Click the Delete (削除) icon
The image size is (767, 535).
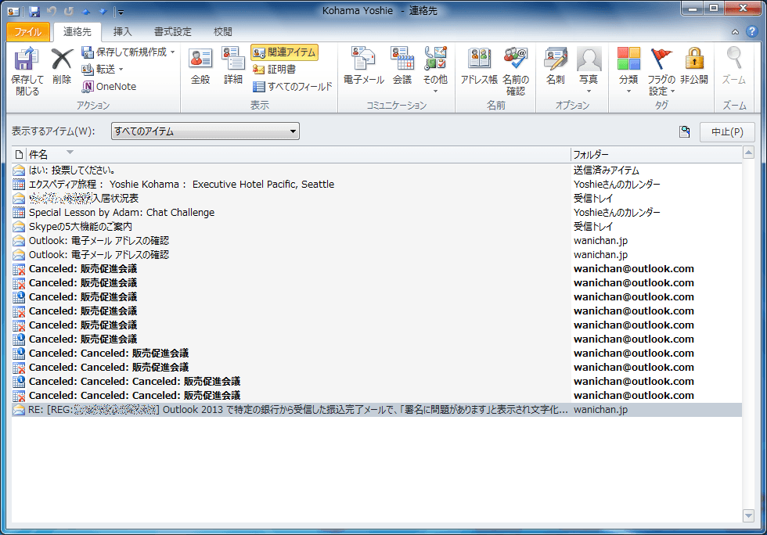(x=62, y=66)
